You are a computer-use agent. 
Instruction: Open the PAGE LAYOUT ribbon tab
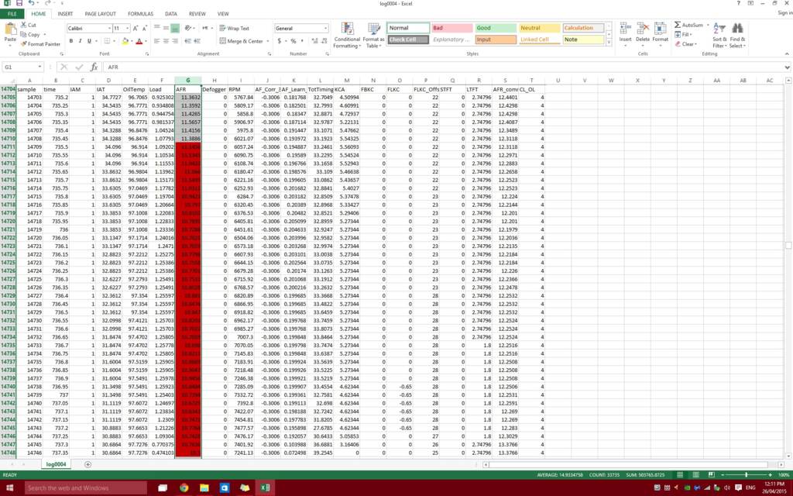pos(101,14)
